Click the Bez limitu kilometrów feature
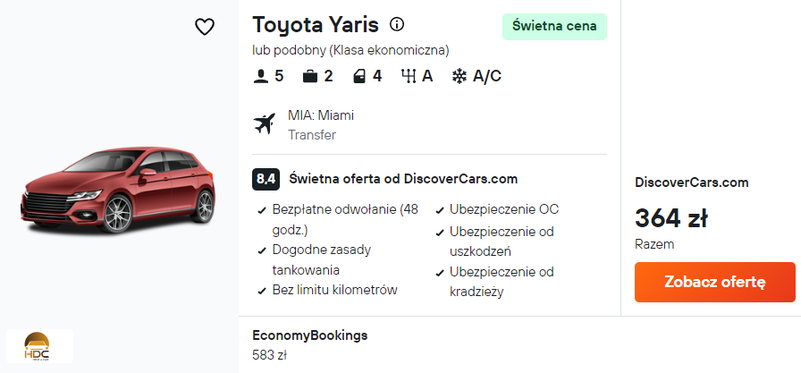Viewport: 801px width, 373px height. (334, 290)
